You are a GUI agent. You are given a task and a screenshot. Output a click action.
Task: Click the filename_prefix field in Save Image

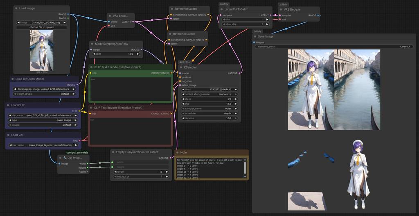(333, 47)
